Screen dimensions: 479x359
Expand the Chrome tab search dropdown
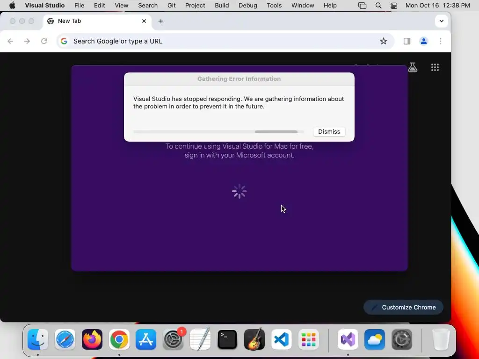pyautogui.click(x=441, y=21)
